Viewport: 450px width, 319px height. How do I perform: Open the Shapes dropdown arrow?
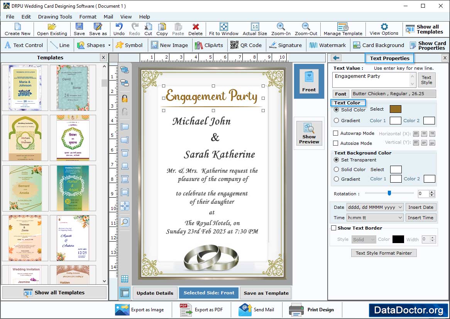(109, 45)
